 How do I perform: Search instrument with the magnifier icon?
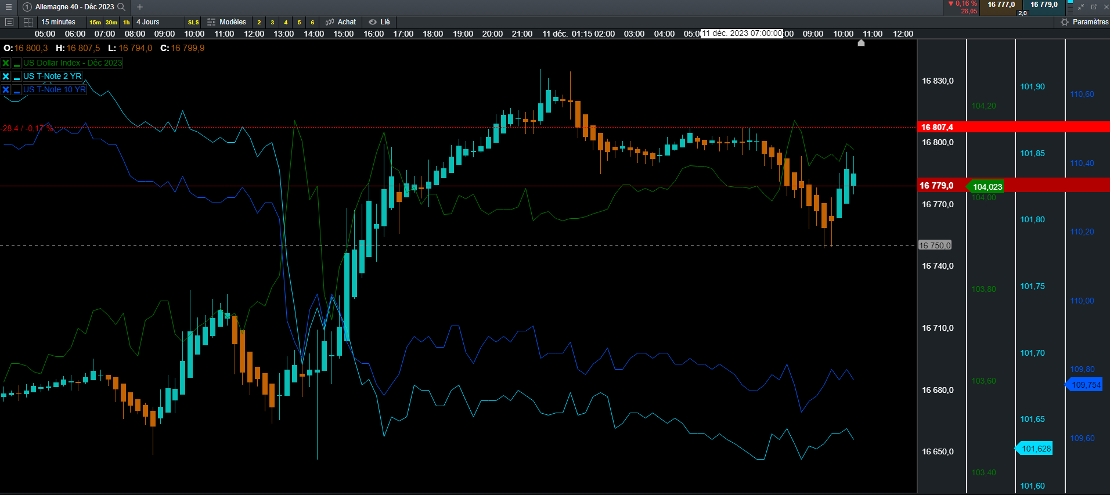pos(121,7)
